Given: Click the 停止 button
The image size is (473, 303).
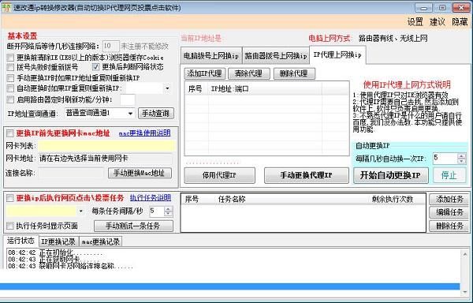Looking at the screenshot, I should coord(449,175).
